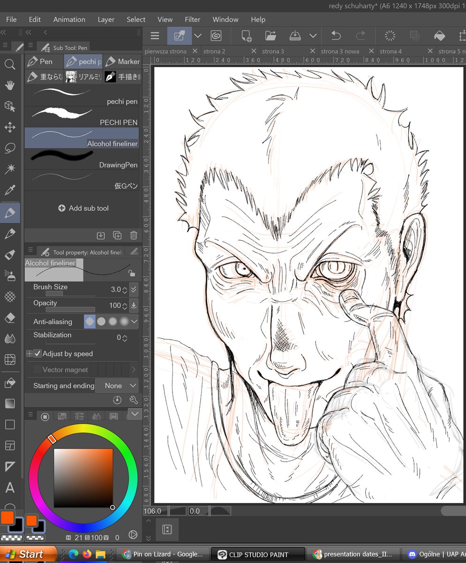466x563 pixels.
Task: Select anti-aliasing Weak option
Action: tap(101, 322)
